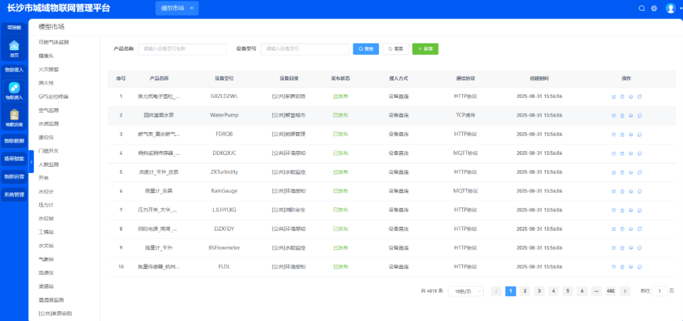This screenshot has height=321, width=683.
Task: Open user avatar dropdown menu
Action: coord(672,8)
